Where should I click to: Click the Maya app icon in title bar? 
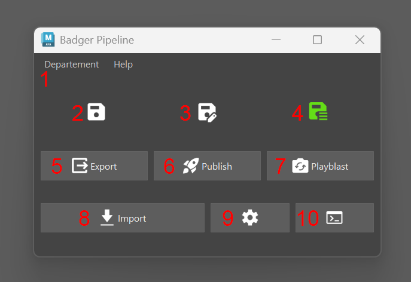(48, 40)
